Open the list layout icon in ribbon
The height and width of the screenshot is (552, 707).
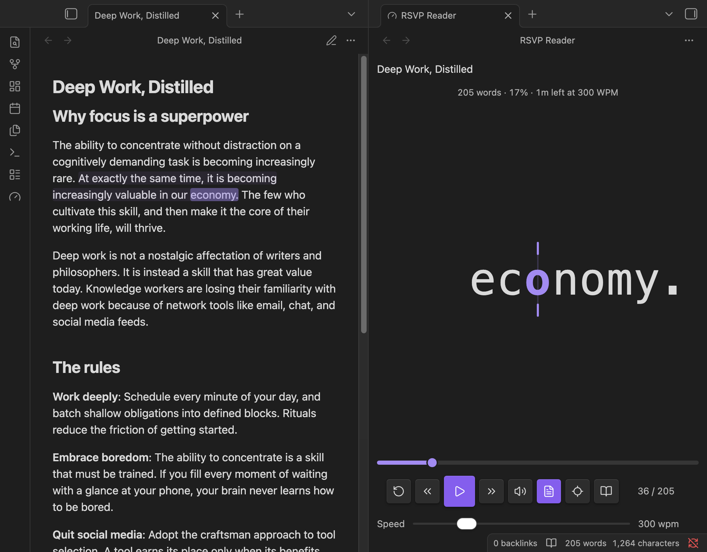pyautogui.click(x=15, y=175)
